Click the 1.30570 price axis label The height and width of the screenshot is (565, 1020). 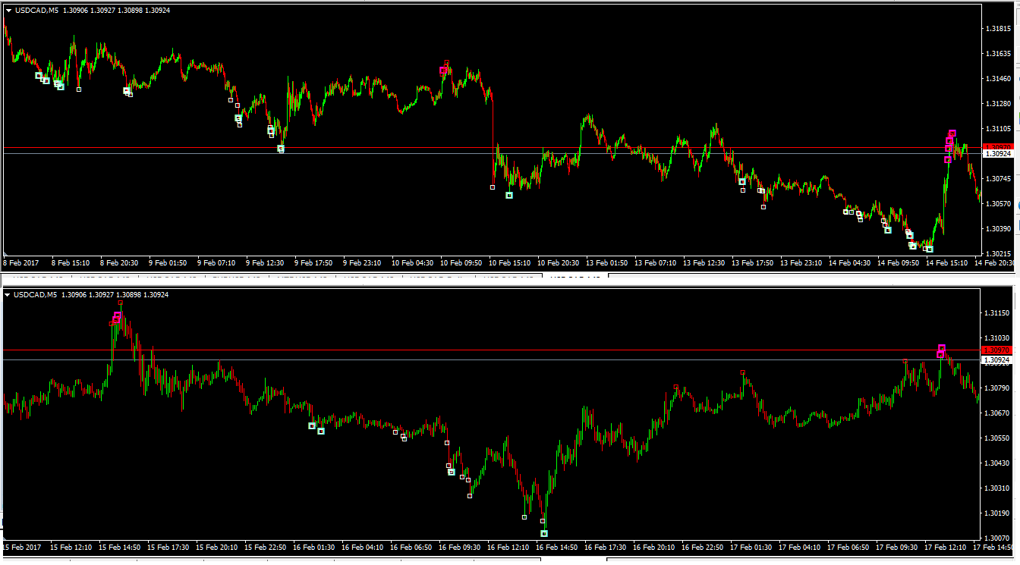(998, 204)
